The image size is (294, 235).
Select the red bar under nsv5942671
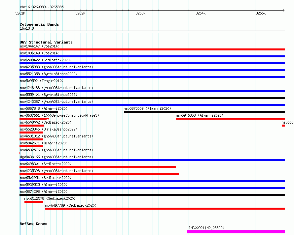31,146
